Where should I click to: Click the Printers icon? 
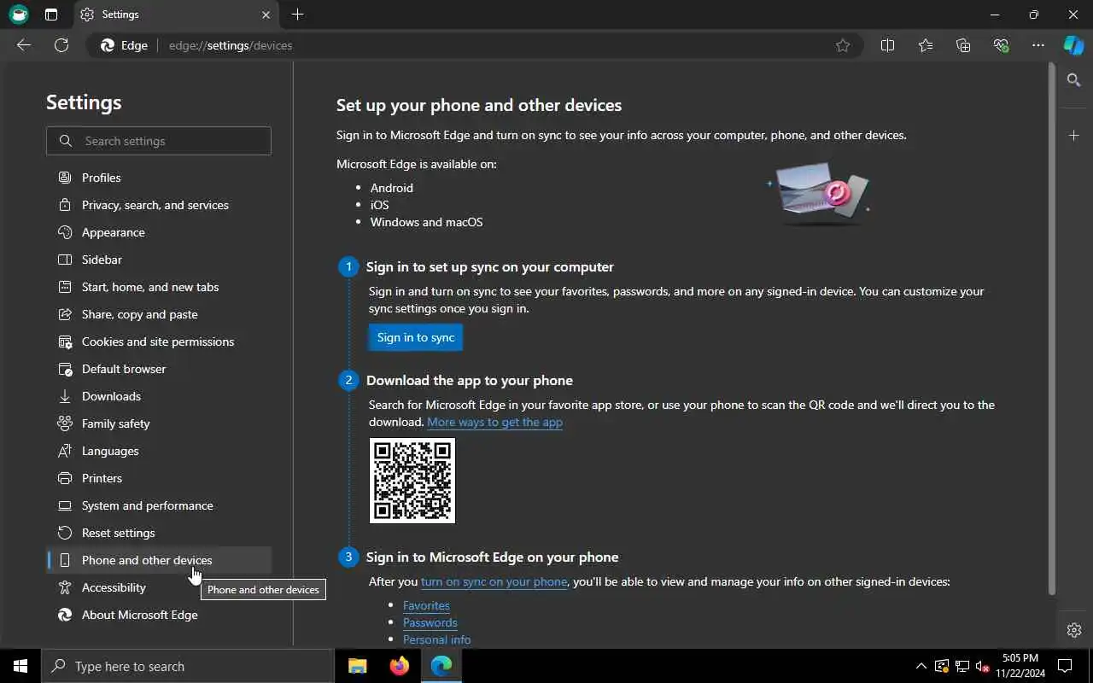point(65,478)
